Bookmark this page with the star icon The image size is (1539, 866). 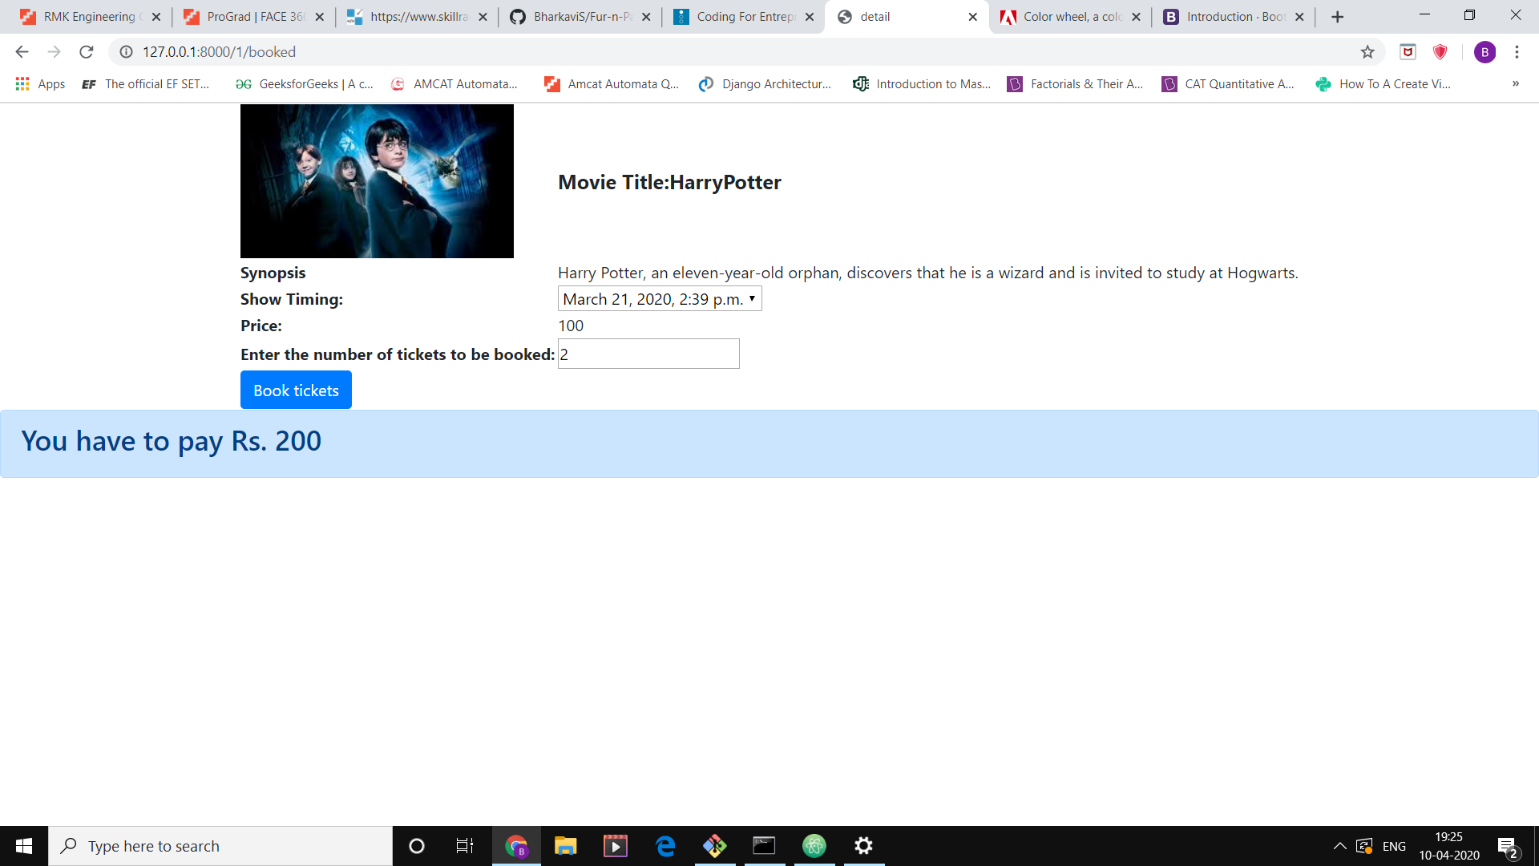tap(1366, 51)
